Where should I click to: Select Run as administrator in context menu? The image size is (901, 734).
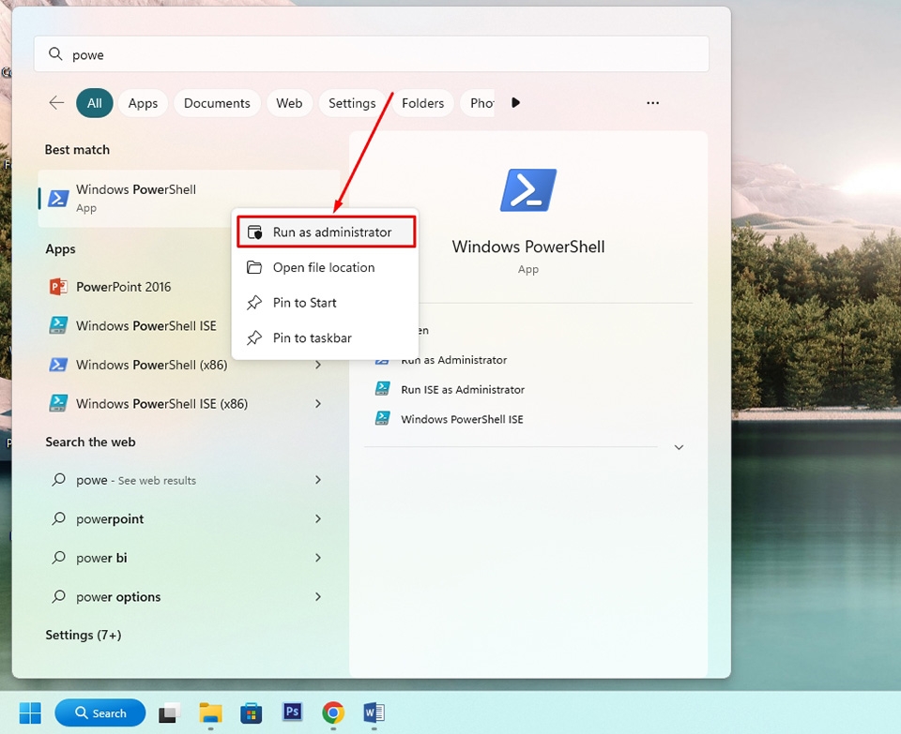(x=326, y=232)
